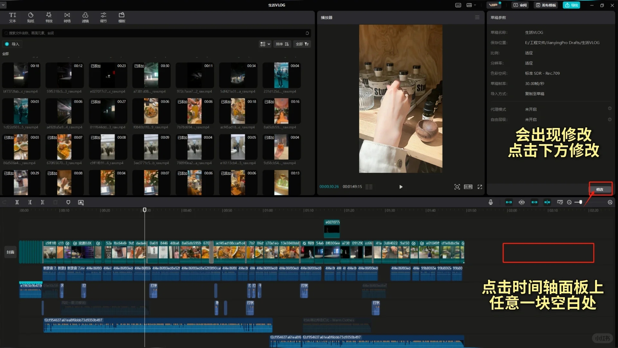Click the delete-right trim tool
This screenshot has height=348, width=618.
tap(42, 202)
